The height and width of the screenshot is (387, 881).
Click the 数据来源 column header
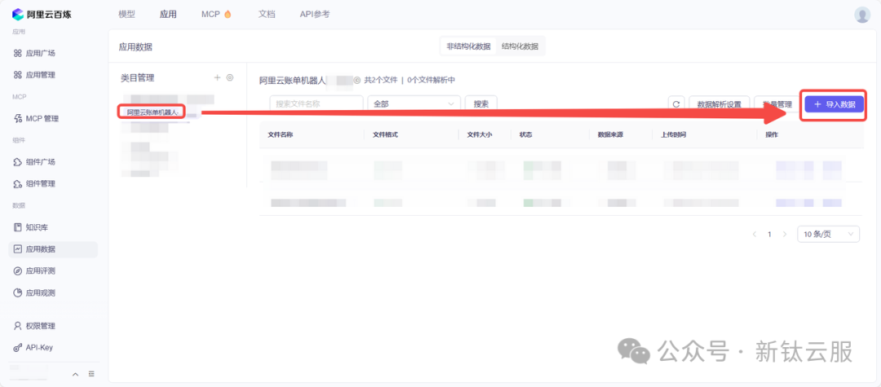(x=611, y=135)
